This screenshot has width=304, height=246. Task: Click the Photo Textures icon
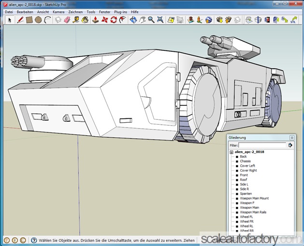200,20
